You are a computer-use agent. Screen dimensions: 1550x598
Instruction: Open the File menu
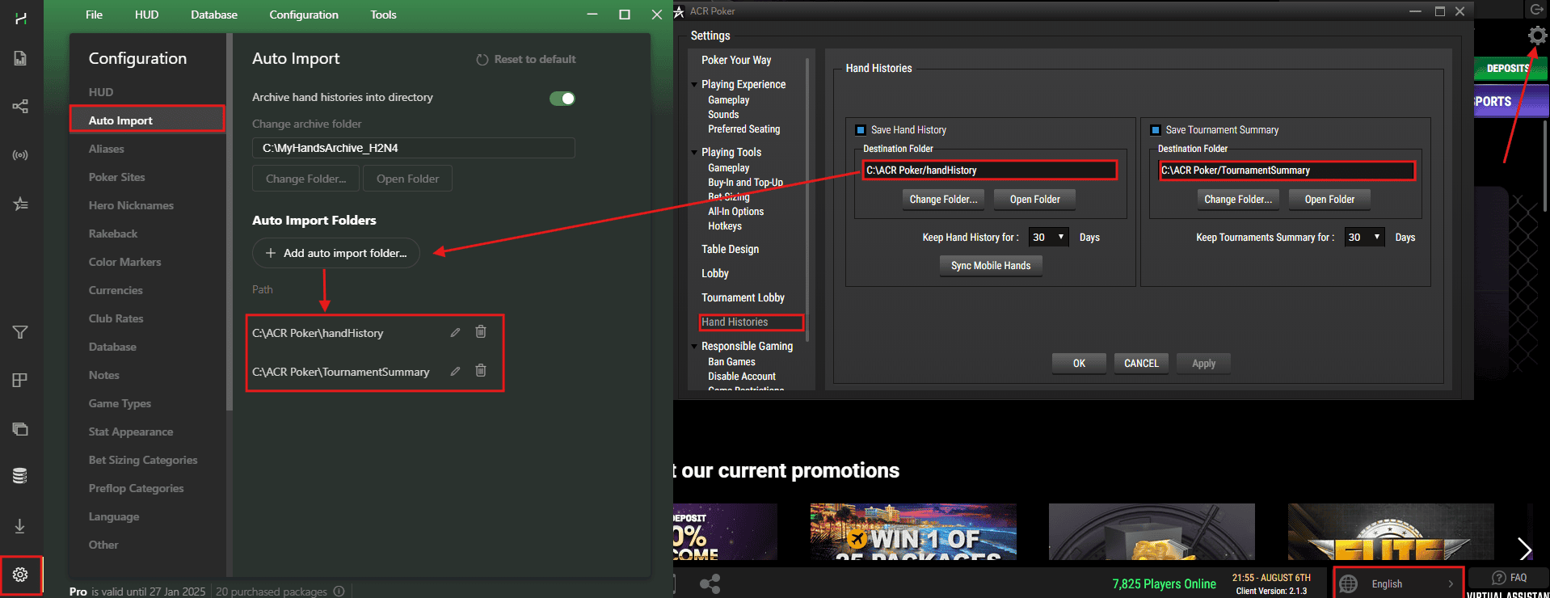tap(94, 15)
